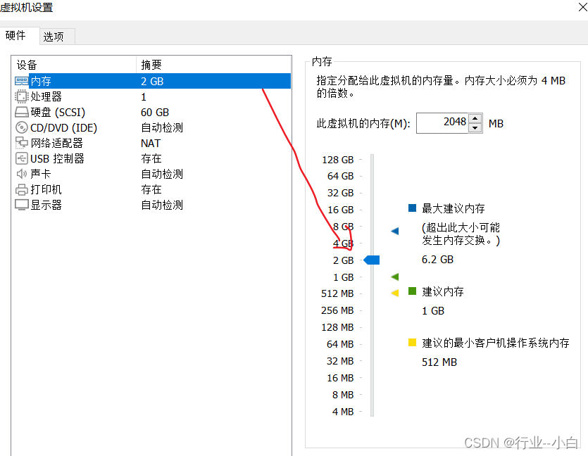This screenshot has width=588, height=456.
Task: Click the Printer (打印机) icon
Action: 21,189
